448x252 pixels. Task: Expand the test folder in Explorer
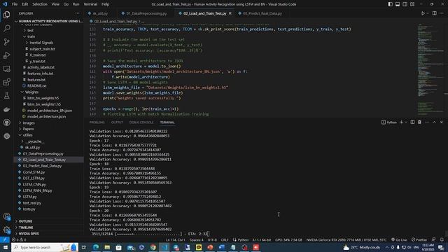[30, 30]
